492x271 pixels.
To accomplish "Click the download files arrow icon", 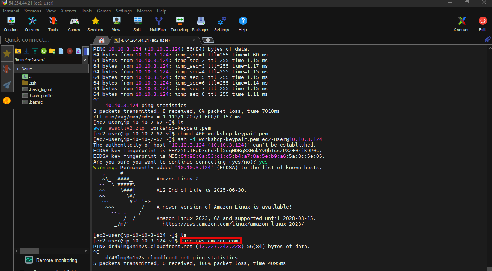I will (x=26, y=51).
